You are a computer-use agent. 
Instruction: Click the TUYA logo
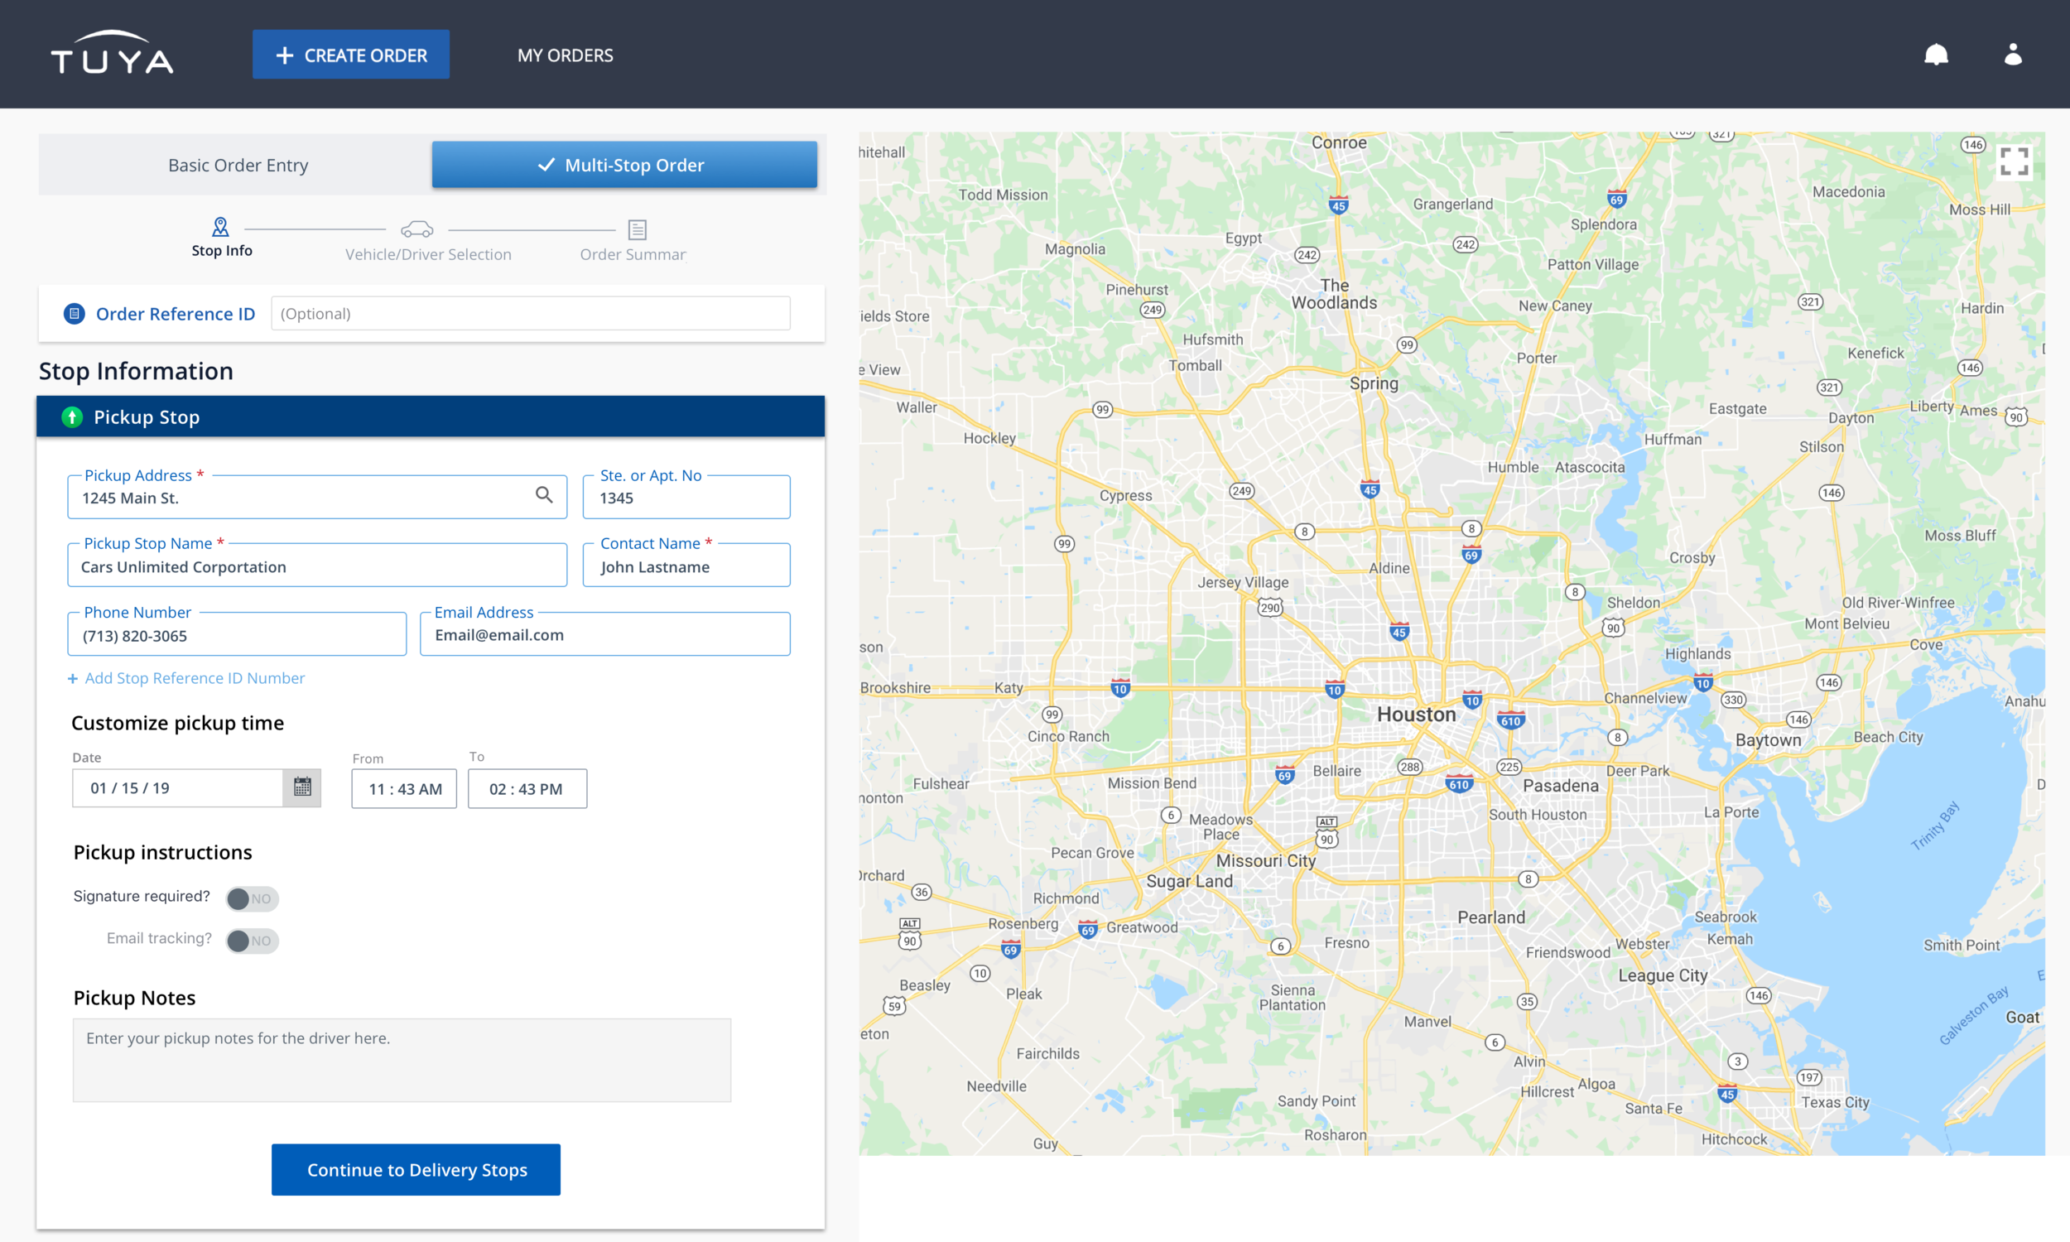point(112,54)
